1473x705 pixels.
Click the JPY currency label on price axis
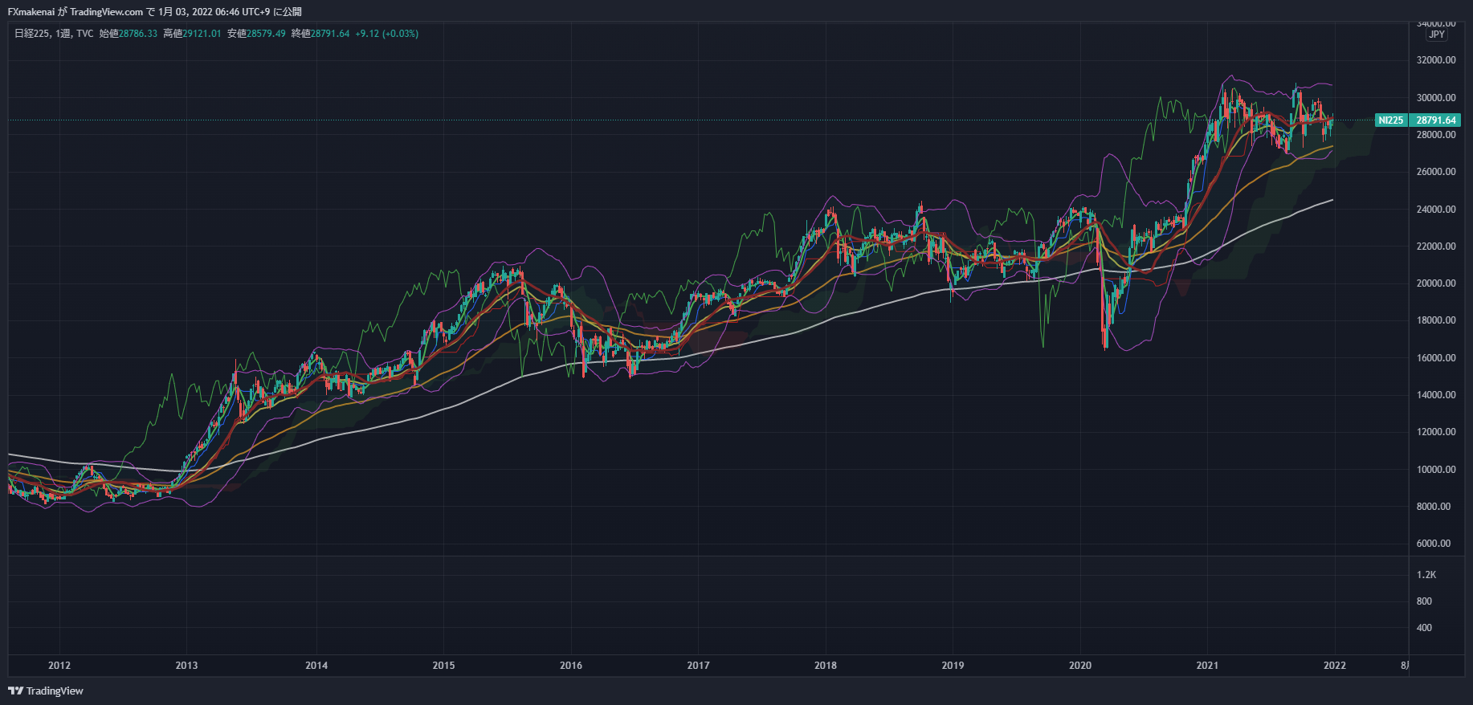tap(1437, 35)
